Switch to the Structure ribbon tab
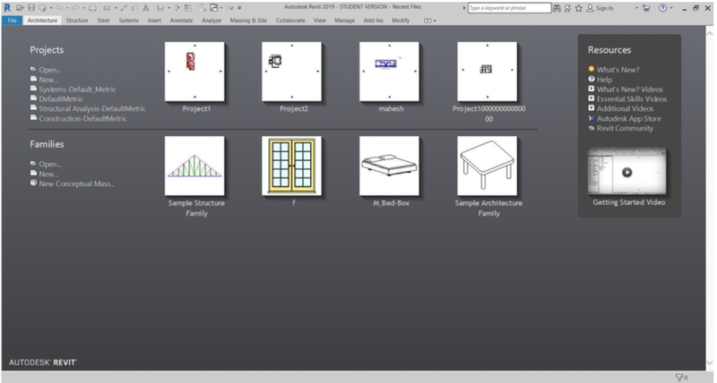Screen dimensions: 717x383 tap(77, 21)
